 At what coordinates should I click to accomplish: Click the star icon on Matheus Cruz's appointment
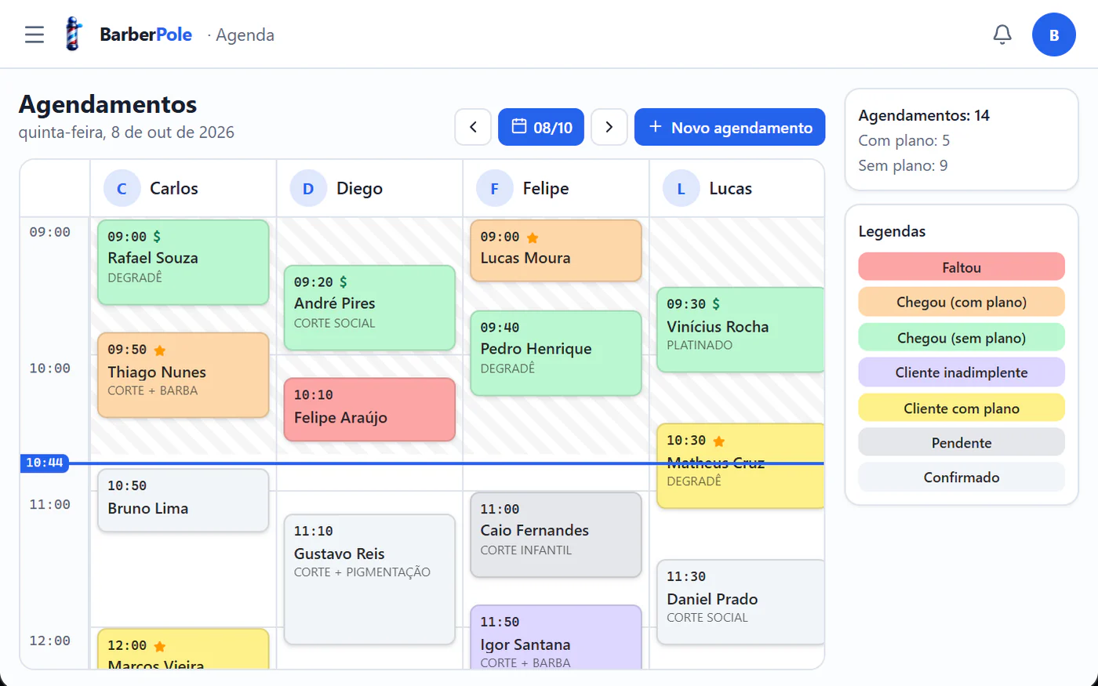[x=719, y=441]
